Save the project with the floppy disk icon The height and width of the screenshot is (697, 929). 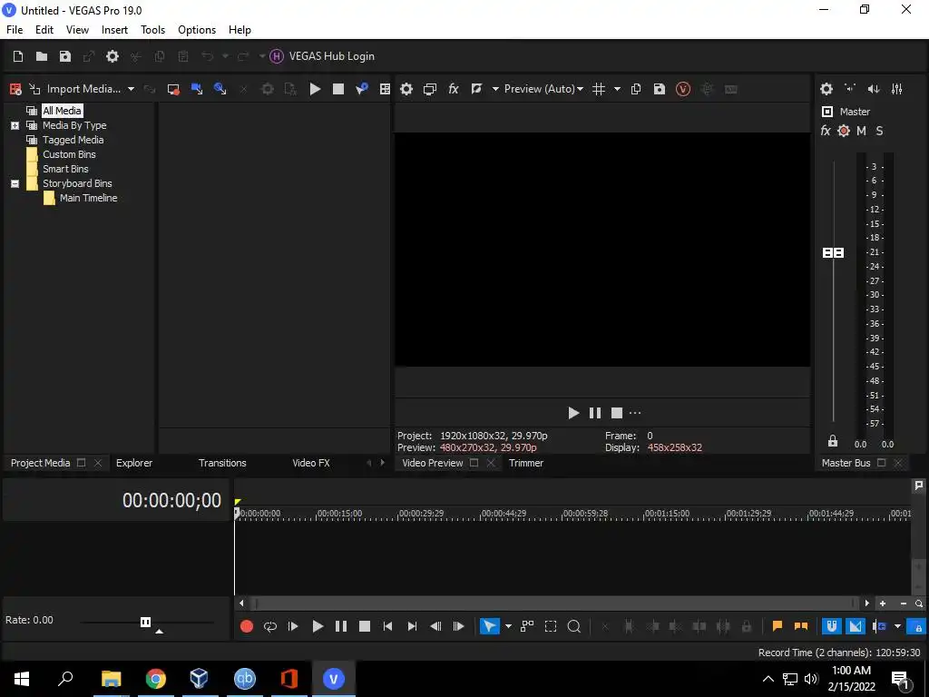pyautogui.click(x=65, y=56)
